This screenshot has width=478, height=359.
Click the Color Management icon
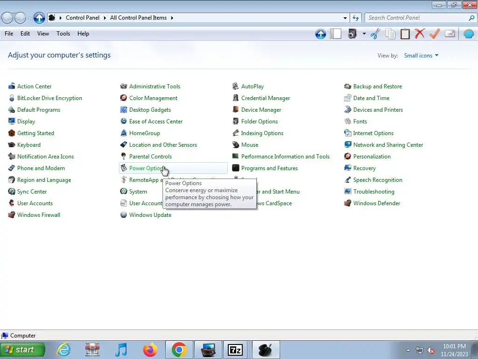pos(123,98)
